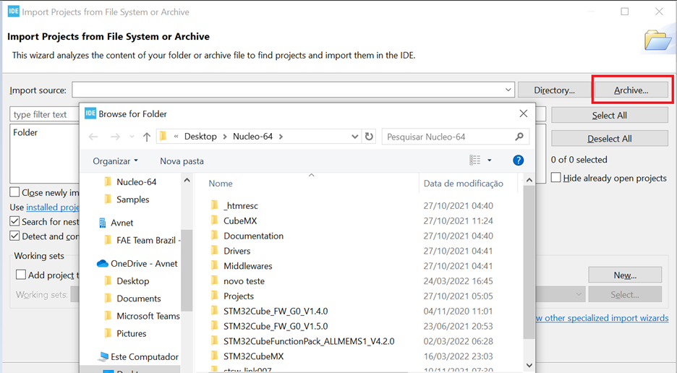Open the Organizar menu
This screenshot has width=677, height=373.
115,161
